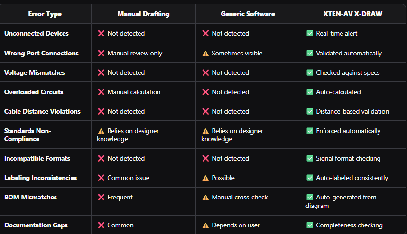Click the green checkmark beside Signal format checking
Viewport: 407px width, 234px height.
pyautogui.click(x=310, y=159)
